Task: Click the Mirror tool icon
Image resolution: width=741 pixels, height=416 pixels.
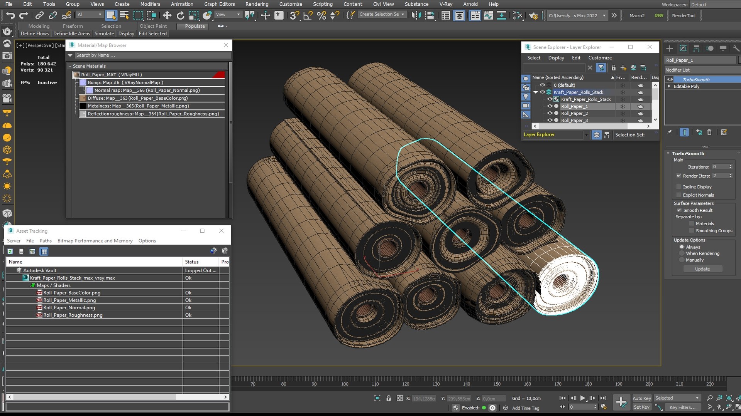Action: pos(416,15)
